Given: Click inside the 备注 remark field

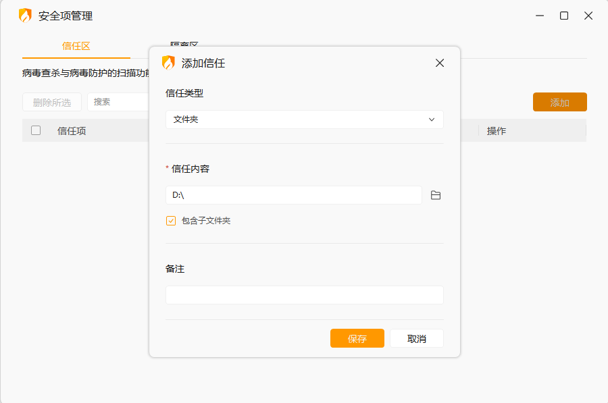Looking at the screenshot, I should pos(304,294).
